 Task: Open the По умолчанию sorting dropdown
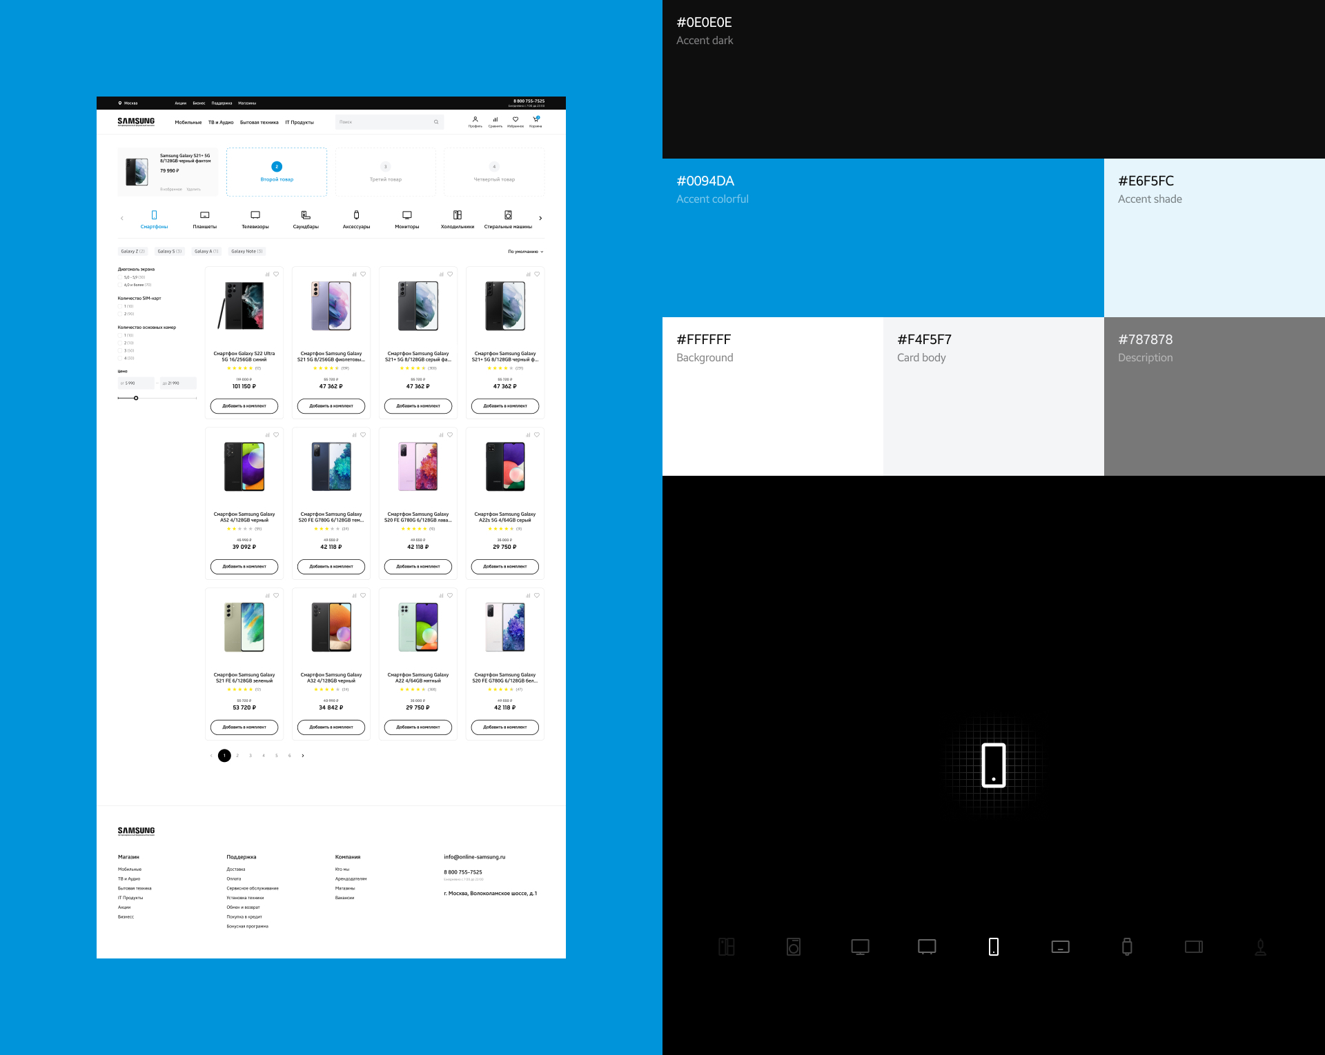(525, 252)
